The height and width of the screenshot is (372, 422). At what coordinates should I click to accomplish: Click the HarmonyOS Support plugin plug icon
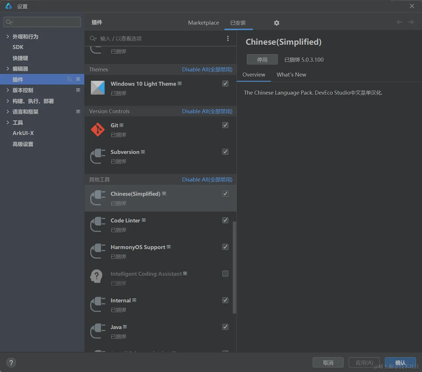(98, 251)
